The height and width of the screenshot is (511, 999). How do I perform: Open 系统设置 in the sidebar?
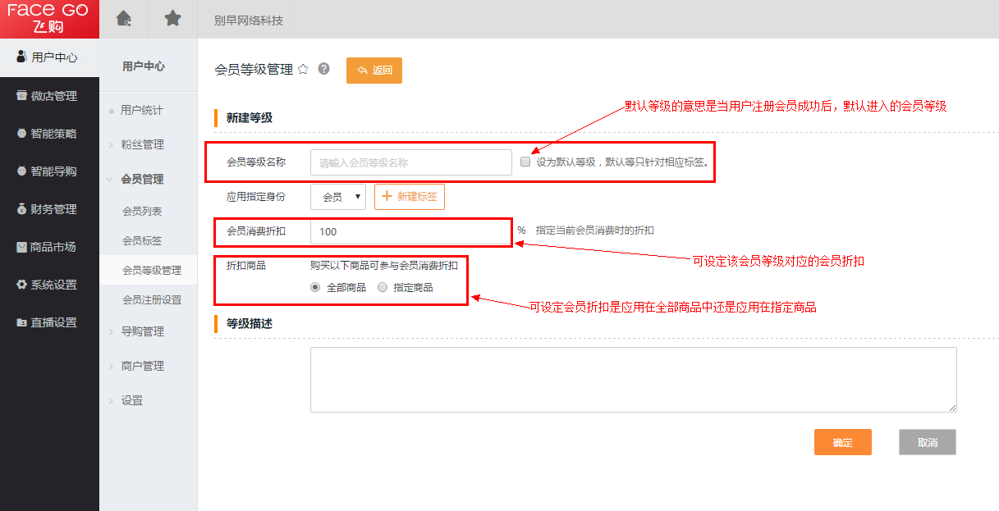[49, 285]
